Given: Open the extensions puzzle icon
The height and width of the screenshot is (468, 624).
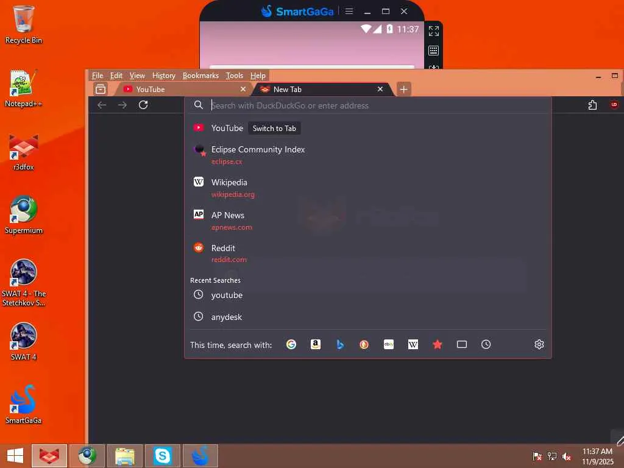Looking at the screenshot, I should pos(592,105).
